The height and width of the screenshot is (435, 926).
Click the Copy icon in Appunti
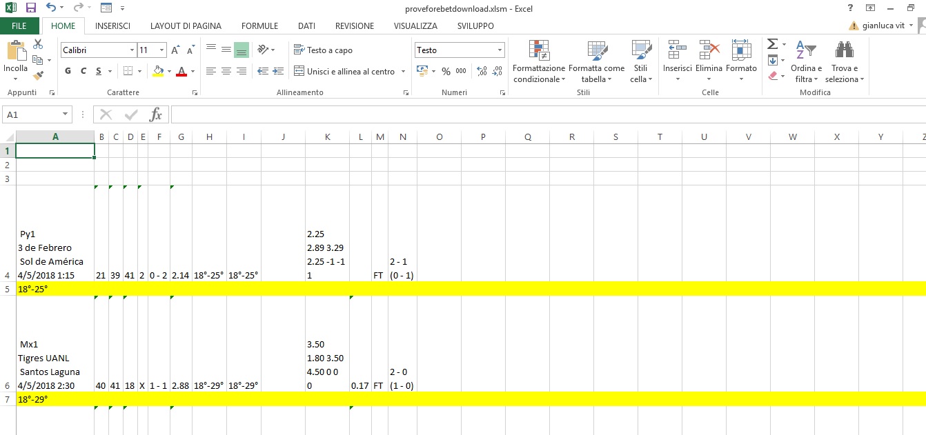pyautogui.click(x=38, y=60)
